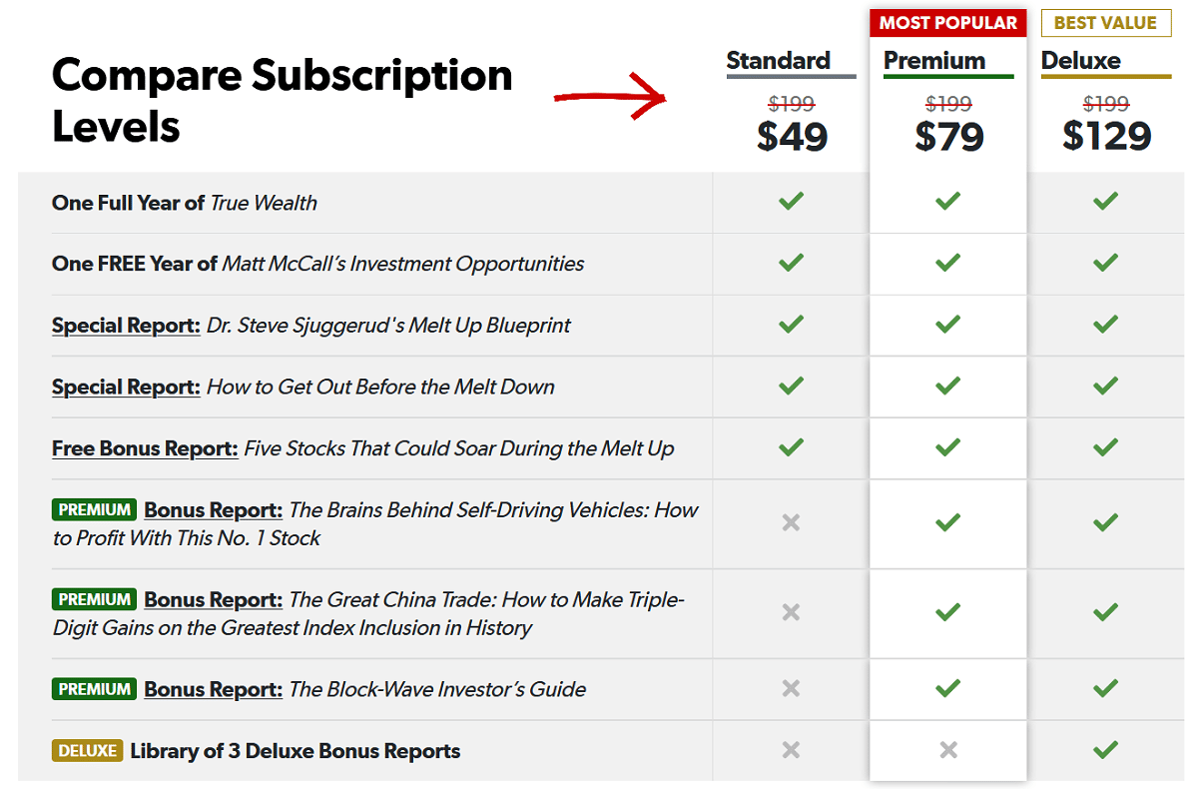Click the green PREMIUM badge beside Self-Driving Vehicles report

click(94, 509)
